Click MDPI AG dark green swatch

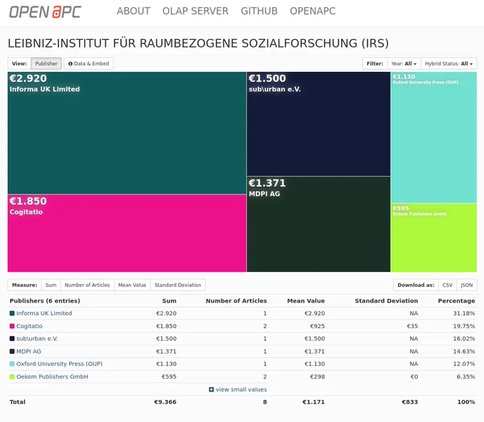click(12, 352)
